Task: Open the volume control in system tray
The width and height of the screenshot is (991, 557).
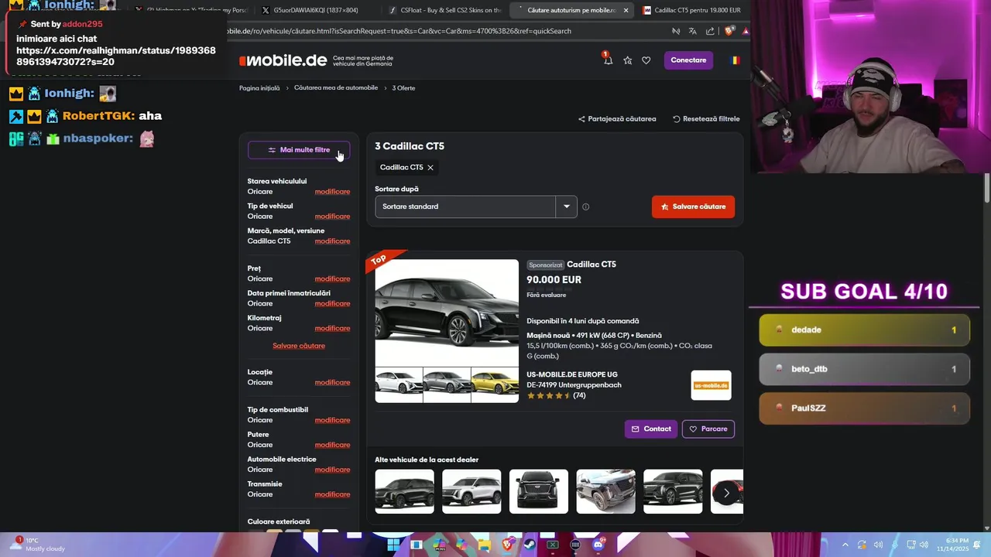Action: click(925, 545)
